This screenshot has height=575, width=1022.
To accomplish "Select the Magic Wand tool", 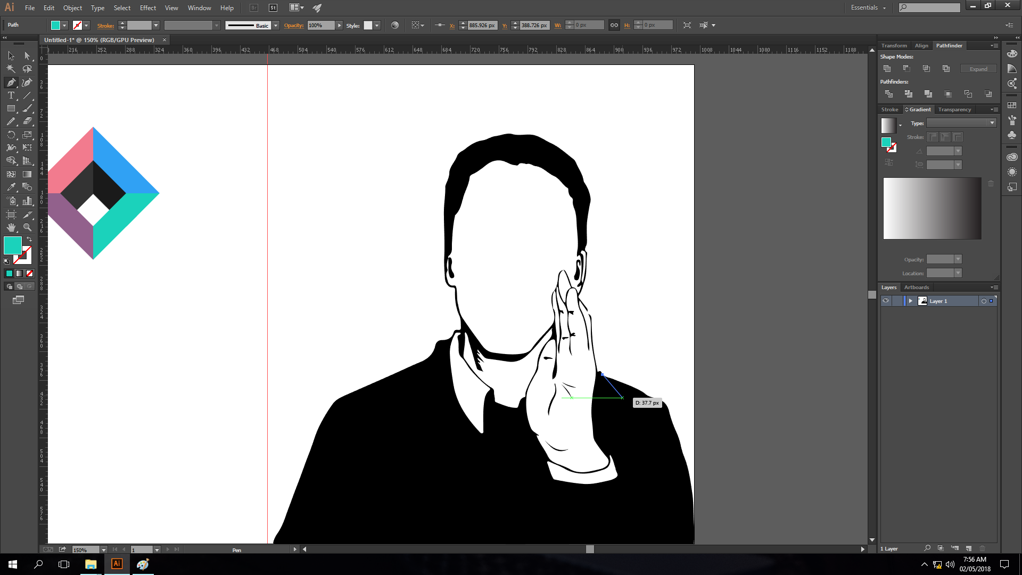I will tap(11, 69).
